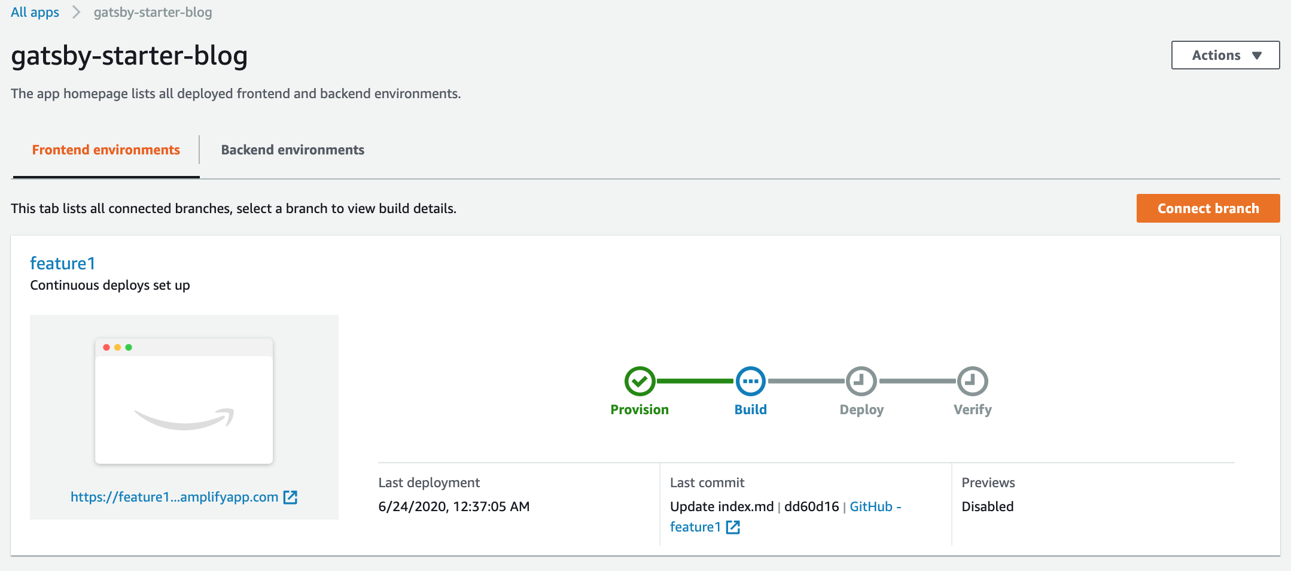Click the Build step label
The width and height of the screenshot is (1291, 571).
[x=750, y=409]
